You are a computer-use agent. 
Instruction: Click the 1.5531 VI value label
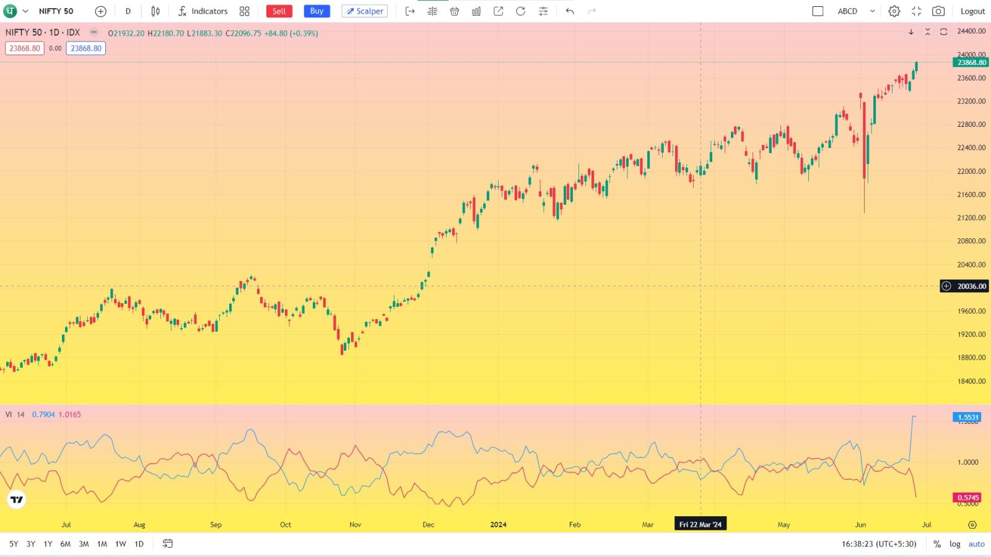tap(967, 417)
